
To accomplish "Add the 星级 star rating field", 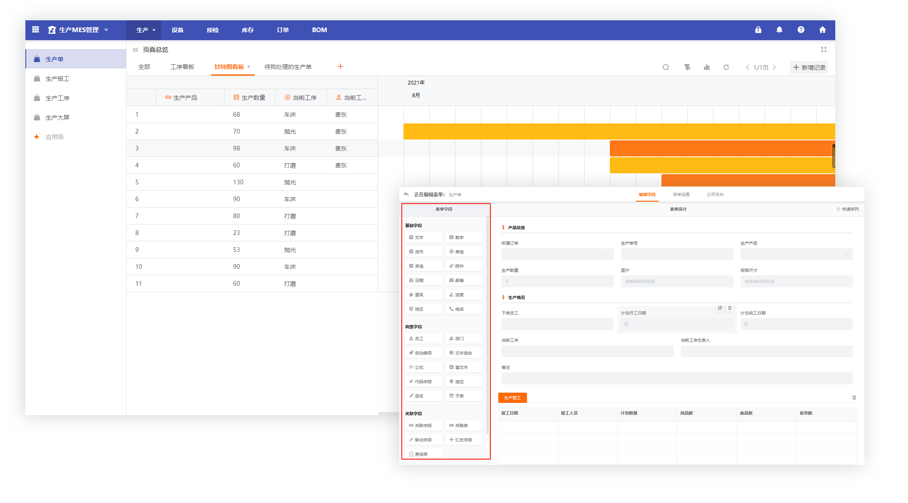I will pos(423,295).
